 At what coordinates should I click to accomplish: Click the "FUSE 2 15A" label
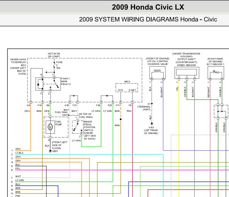click(59, 65)
